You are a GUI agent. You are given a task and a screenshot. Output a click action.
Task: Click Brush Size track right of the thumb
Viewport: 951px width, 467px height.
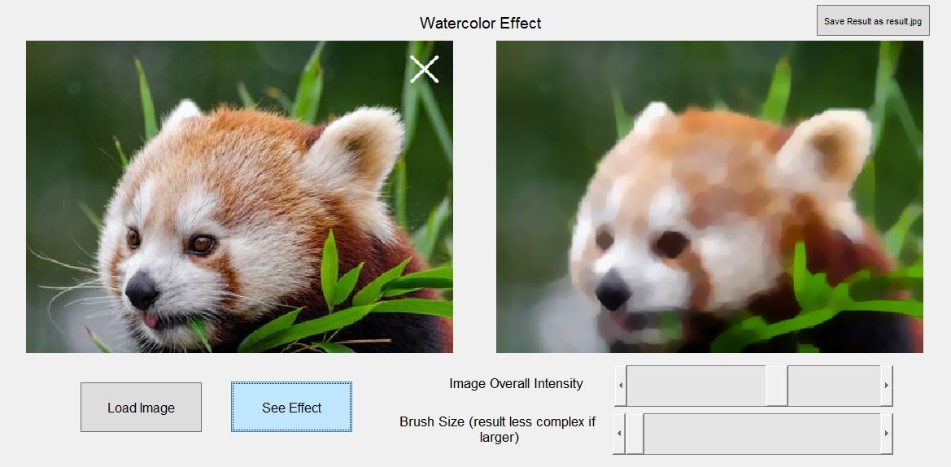(761, 434)
